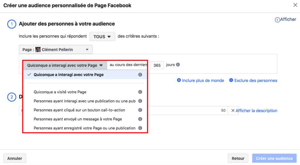Image resolution: width=300 pixels, height=165 pixels.
Task: Click the 365 days input field
Action: (157, 65)
